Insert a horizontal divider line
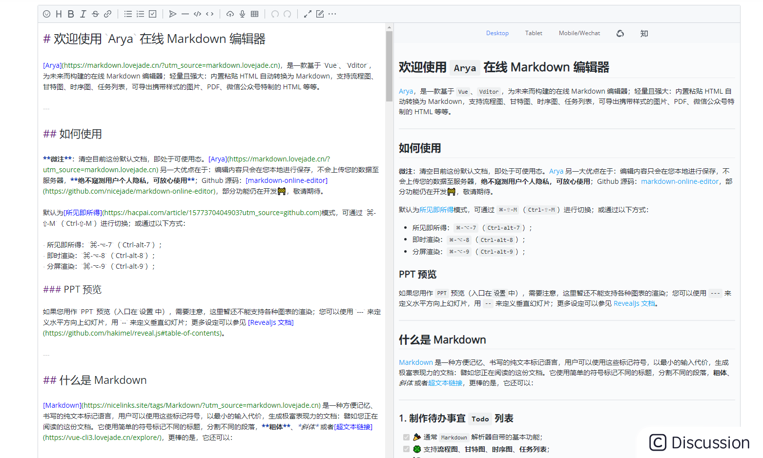763x458 pixels. click(x=185, y=14)
